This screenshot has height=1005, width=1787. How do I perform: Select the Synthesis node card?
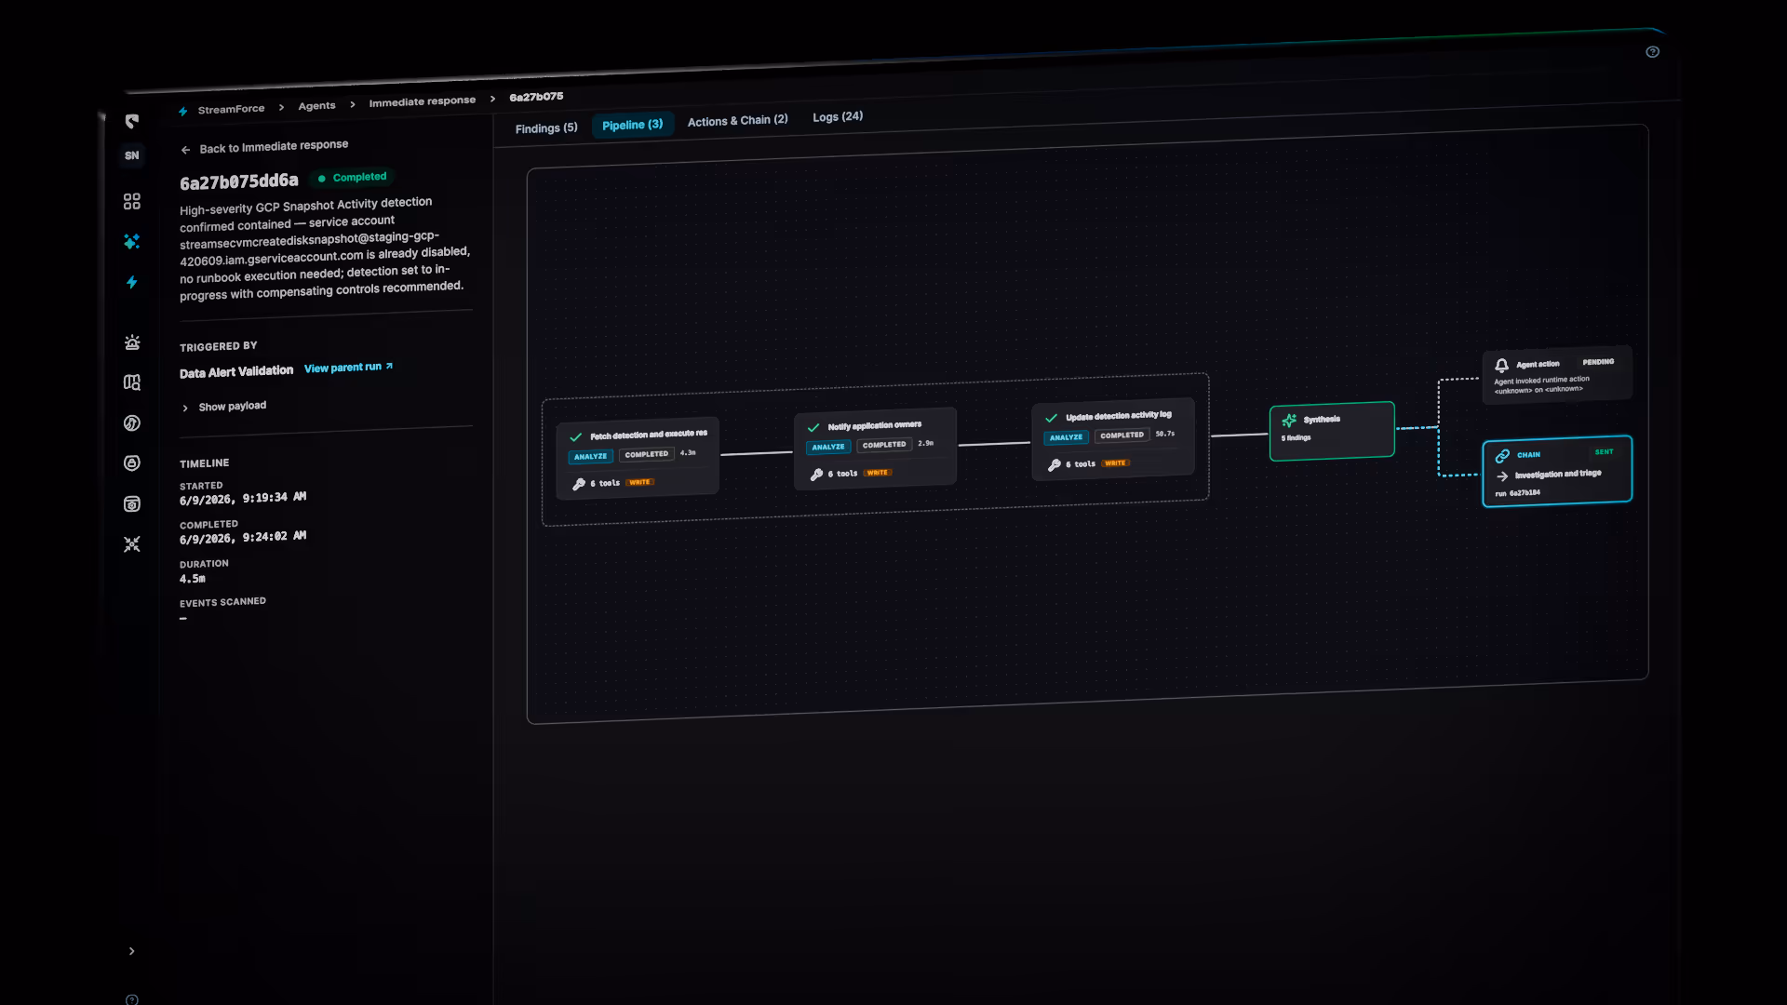tap(1332, 431)
